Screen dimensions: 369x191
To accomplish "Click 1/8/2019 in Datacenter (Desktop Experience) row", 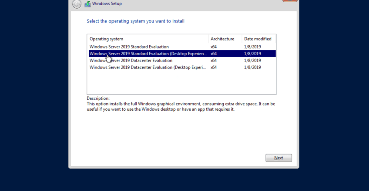I will pyautogui.click(x=252, y=67).
